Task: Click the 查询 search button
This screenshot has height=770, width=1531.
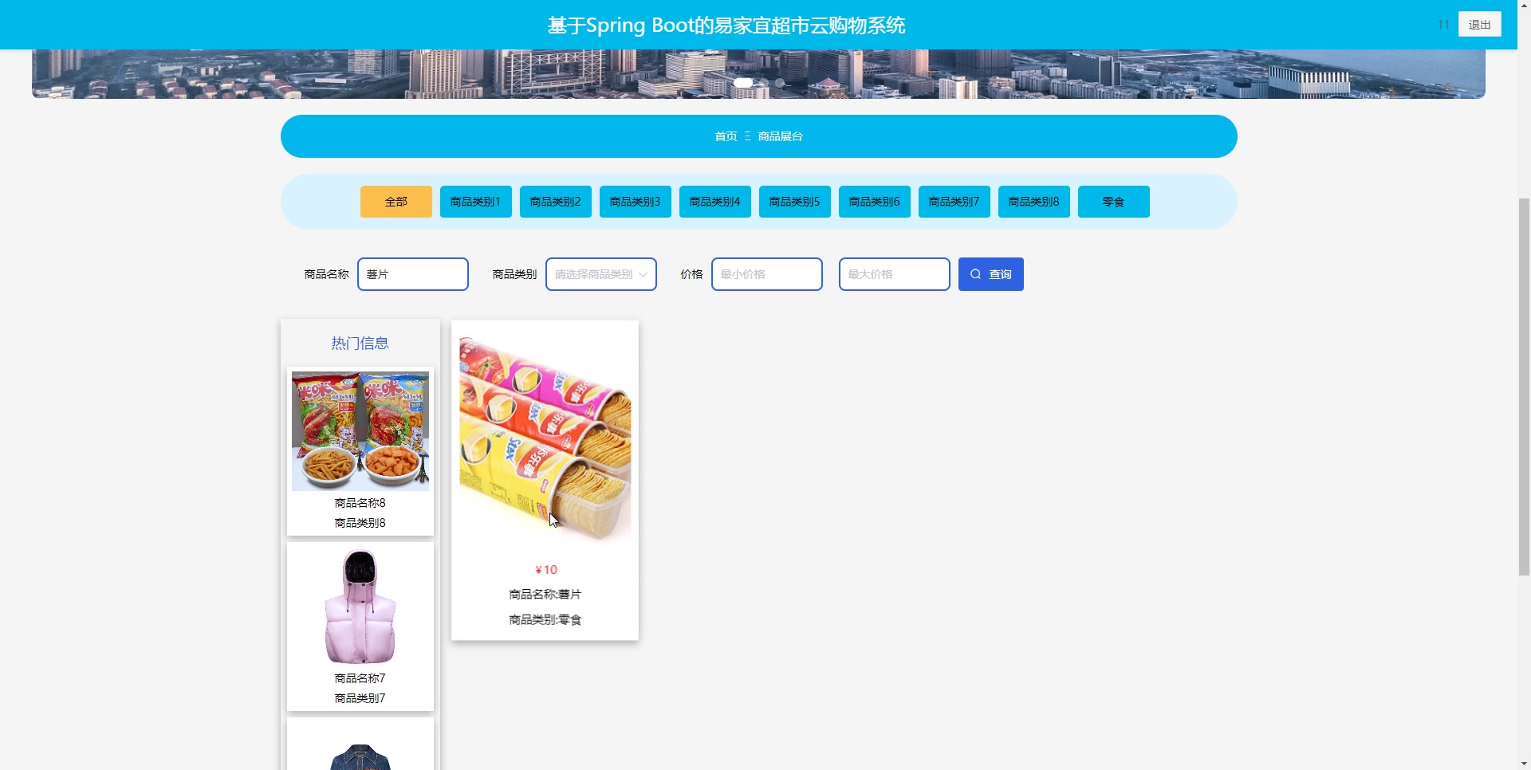Action: click(x=990, y=274)
